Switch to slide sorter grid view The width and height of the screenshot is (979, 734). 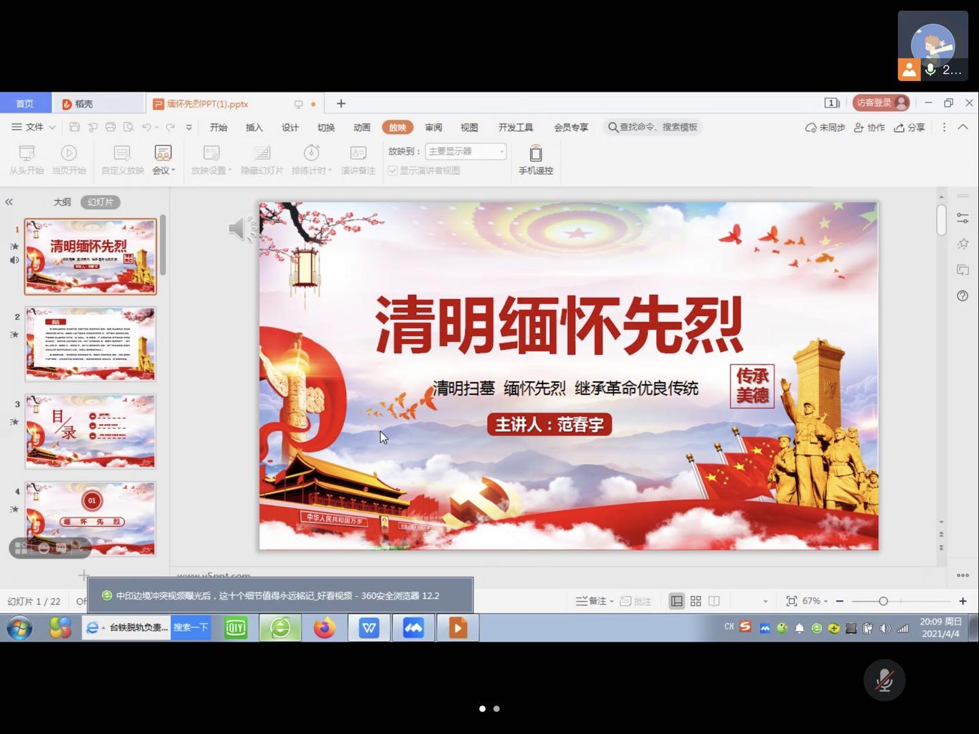point(695,601)
